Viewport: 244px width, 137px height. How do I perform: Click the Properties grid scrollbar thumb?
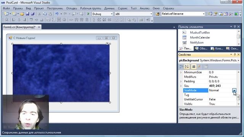point(238,97)
